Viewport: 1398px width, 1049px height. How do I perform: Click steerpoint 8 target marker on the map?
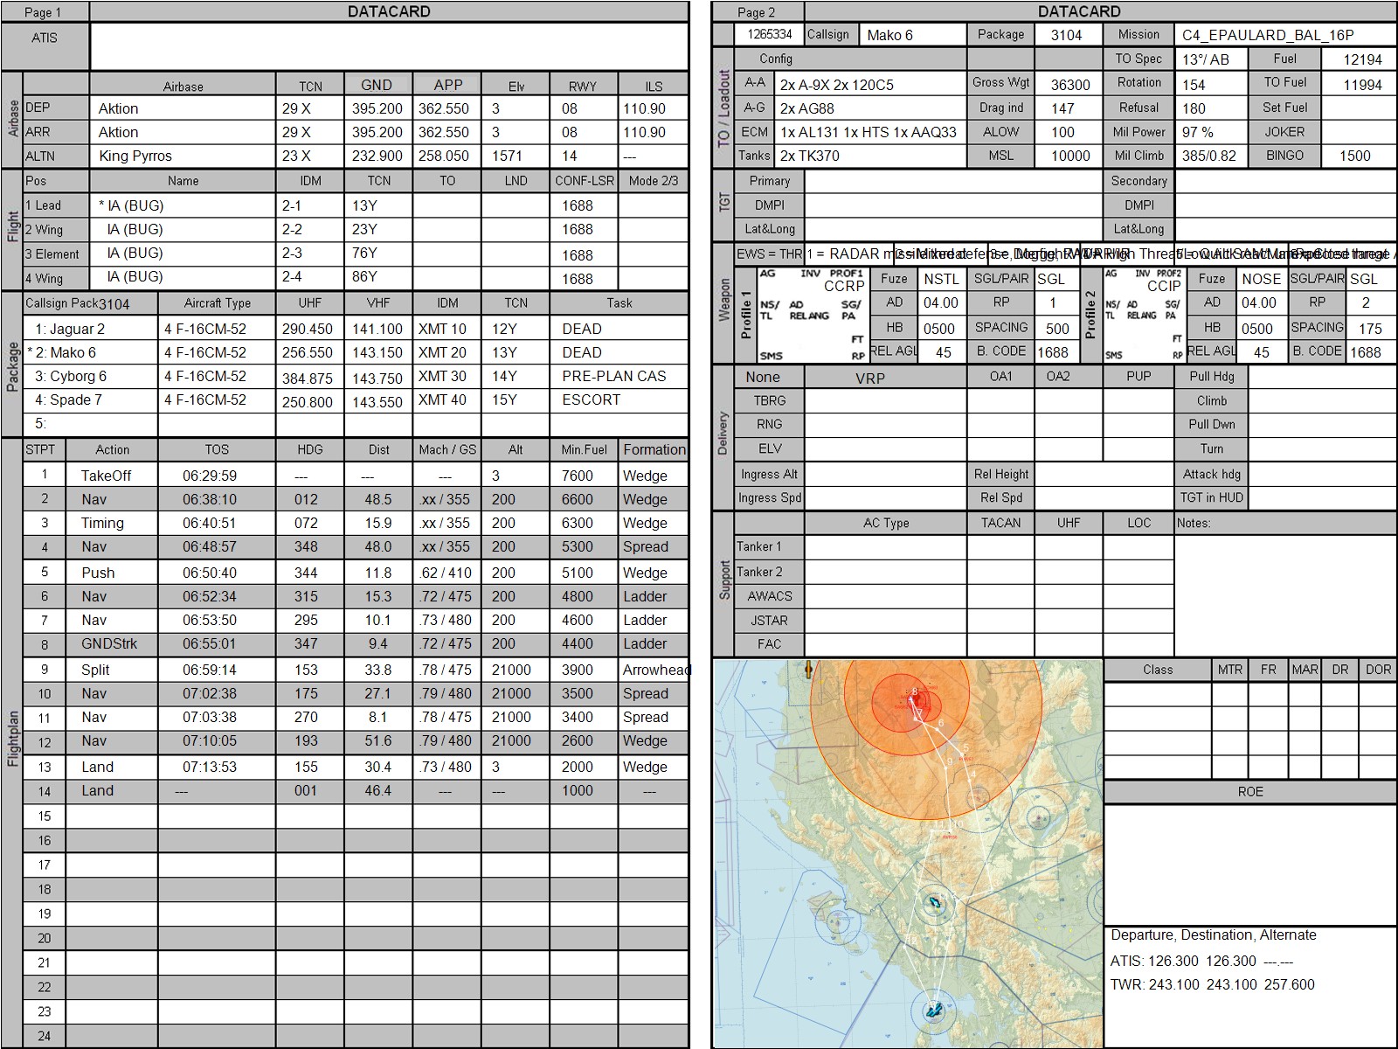pyautogui.click(x=915, y=691)
